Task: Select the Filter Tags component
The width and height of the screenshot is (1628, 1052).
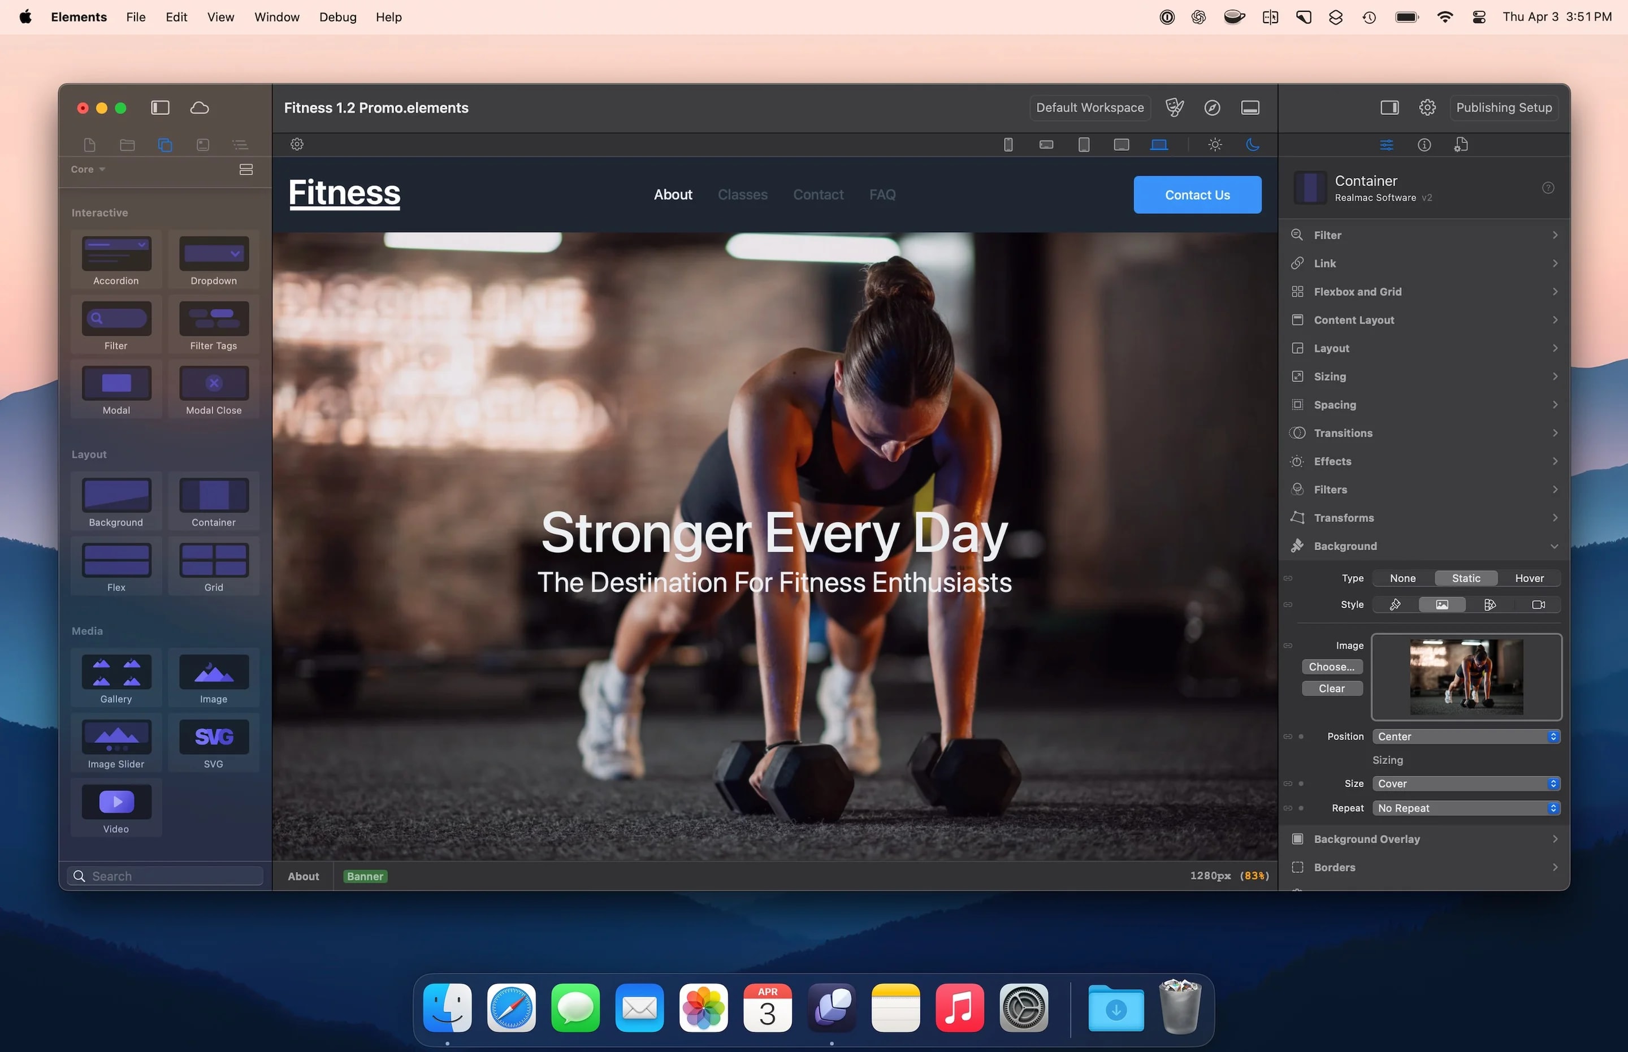Action: click(214, 325)
